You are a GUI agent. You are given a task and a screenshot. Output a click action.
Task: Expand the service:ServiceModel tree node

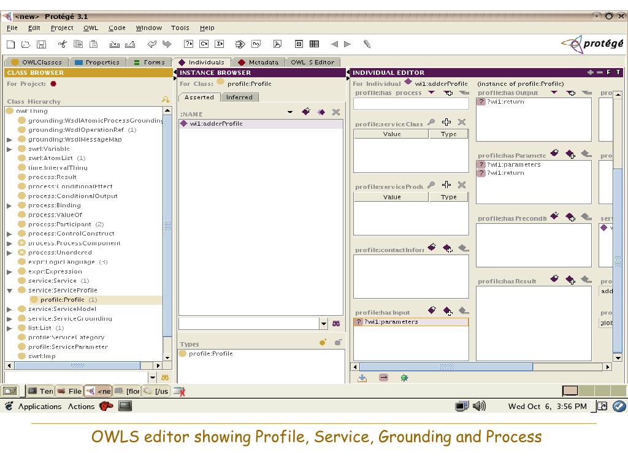coord(9,309)
